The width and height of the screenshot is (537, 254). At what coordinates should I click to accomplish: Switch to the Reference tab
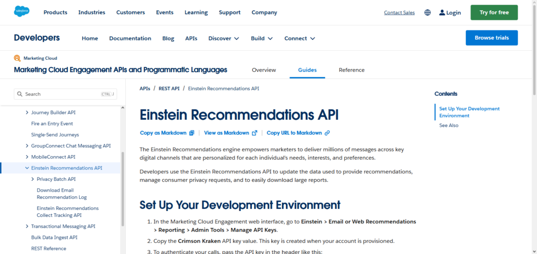pos(352,70)
